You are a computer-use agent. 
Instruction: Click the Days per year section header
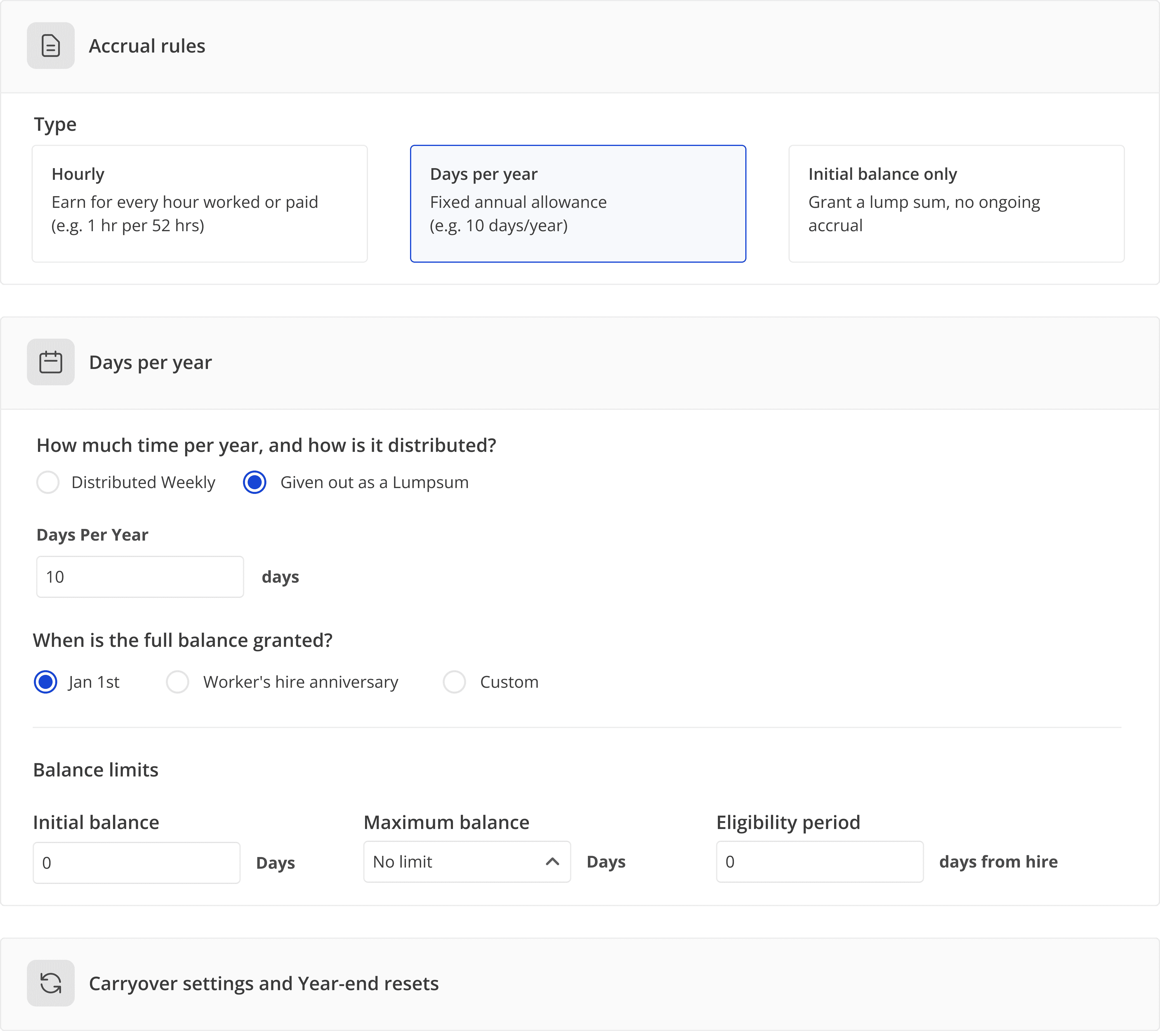pyautogui.click(x=150, y=362)
